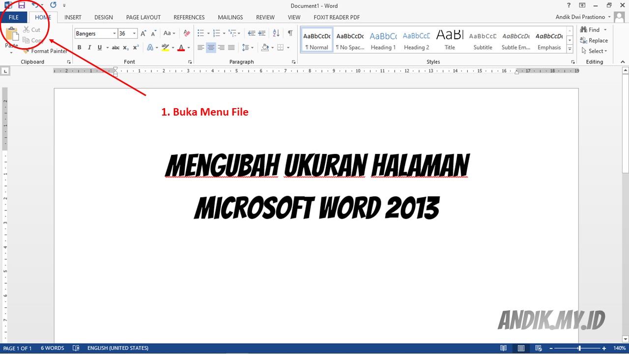This screenshot has width=629, height=354.
Task: Open proofing errors icon in status bar
Action: [76, 348]
